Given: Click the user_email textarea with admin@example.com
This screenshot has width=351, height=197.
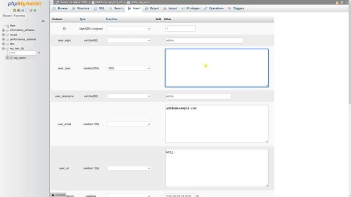Looking at the screenshot, I should point(217,124).
